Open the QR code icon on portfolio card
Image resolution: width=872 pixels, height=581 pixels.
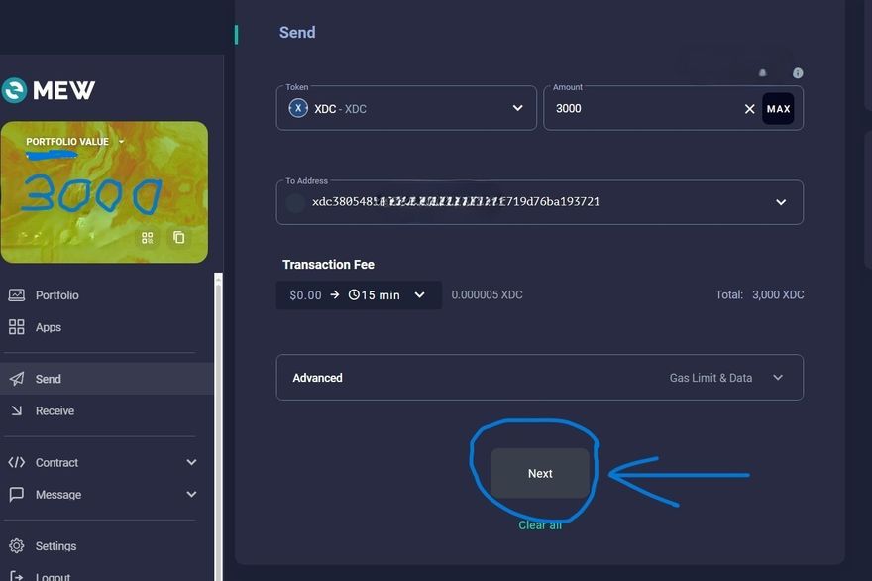click(x=148, y=238)
